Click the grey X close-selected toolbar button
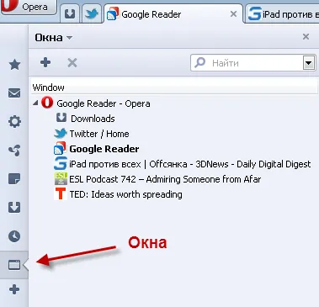The height and width of the screenshot is (307, 319). click(x=72, y=62)
